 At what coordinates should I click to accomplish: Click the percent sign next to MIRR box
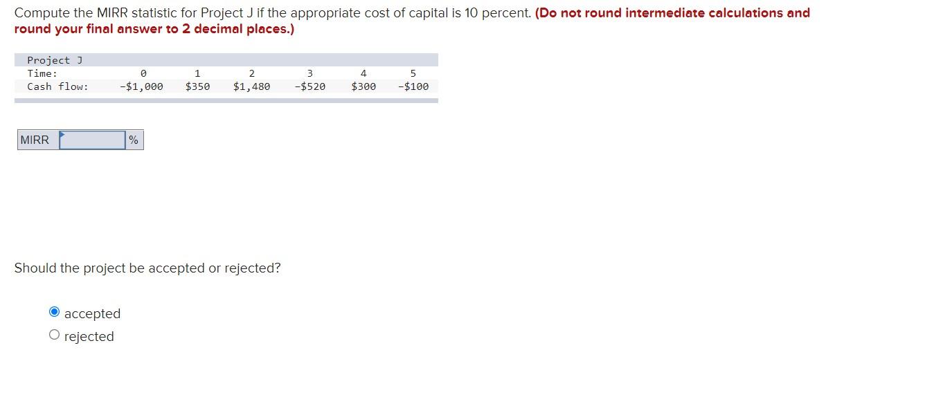point(134,140)
